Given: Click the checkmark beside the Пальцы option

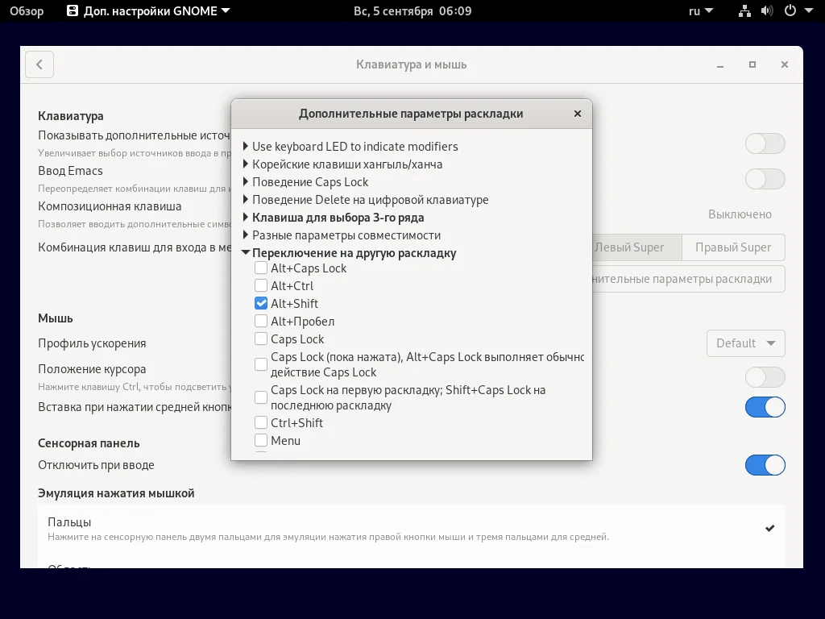Looking at the screenshot, I should tap(769, 528).
